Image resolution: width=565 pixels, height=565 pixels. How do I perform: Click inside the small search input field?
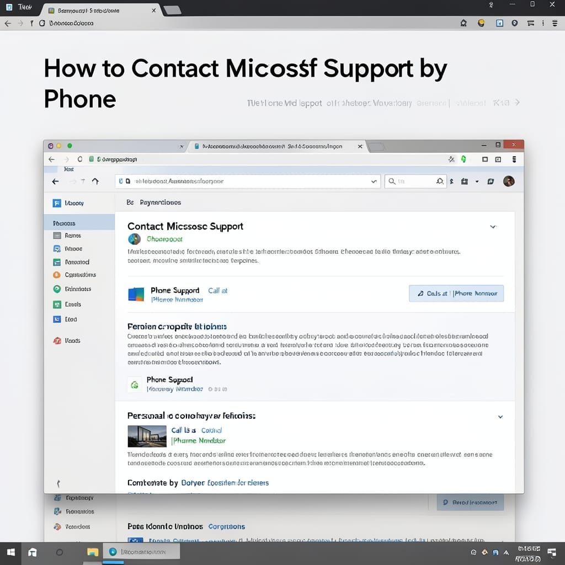[x=415, y=181]
